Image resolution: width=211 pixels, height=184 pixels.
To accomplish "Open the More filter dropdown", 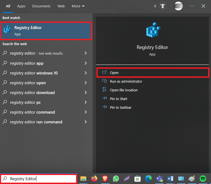I will (x=78, y=6).
